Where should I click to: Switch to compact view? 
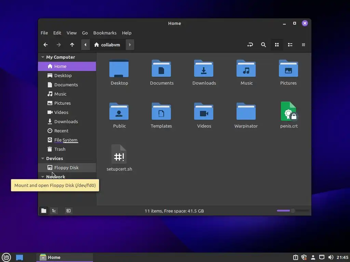point(304,45)
